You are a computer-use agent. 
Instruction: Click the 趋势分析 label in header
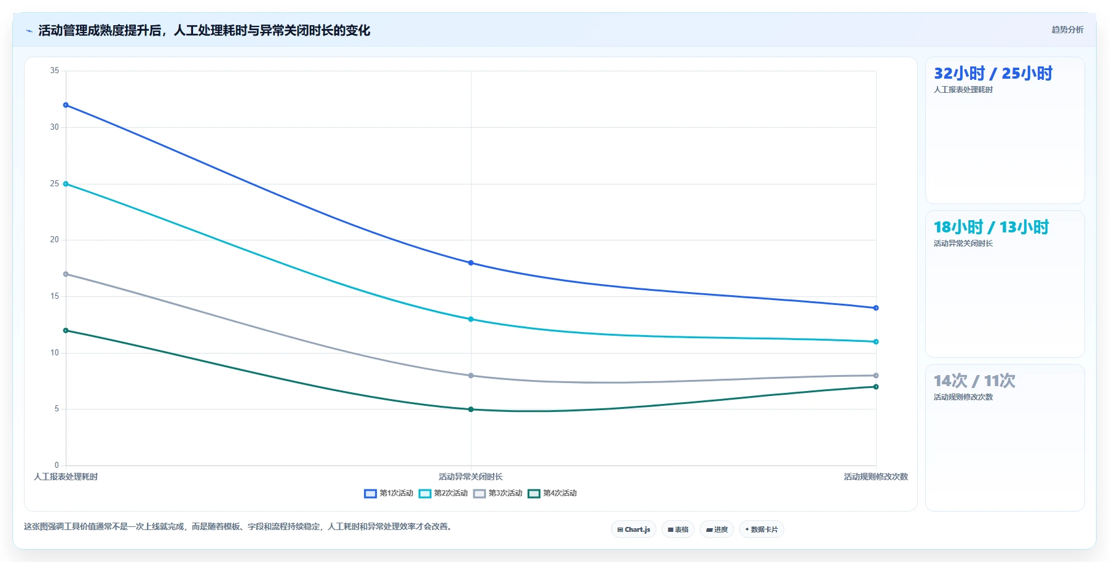[1067, 30]
